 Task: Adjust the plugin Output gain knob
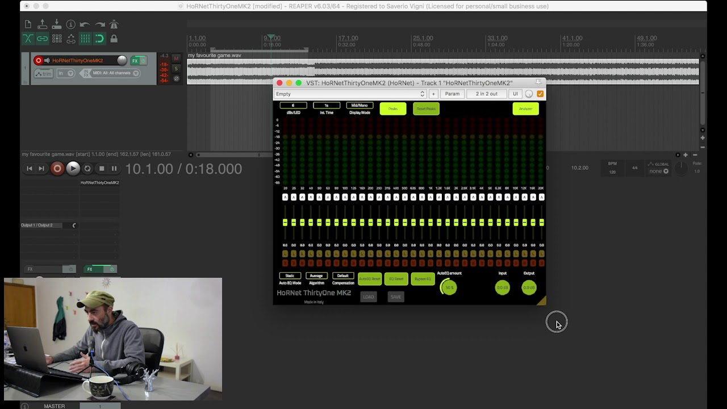[529, 287]
